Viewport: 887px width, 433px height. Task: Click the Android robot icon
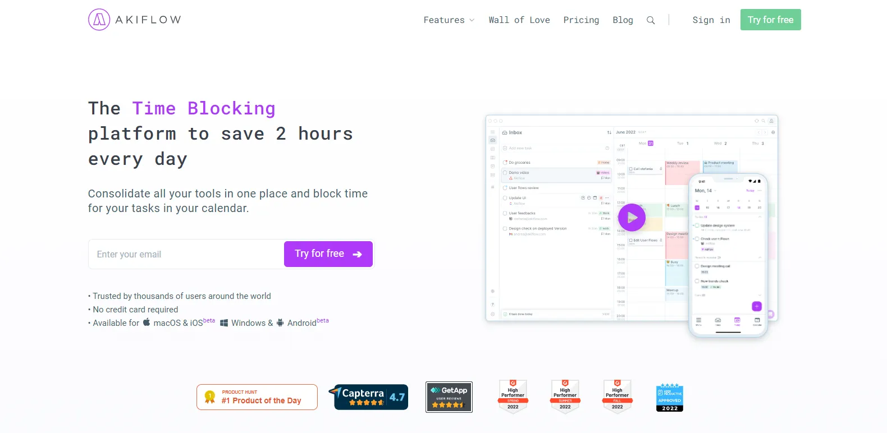coord(280,323)
